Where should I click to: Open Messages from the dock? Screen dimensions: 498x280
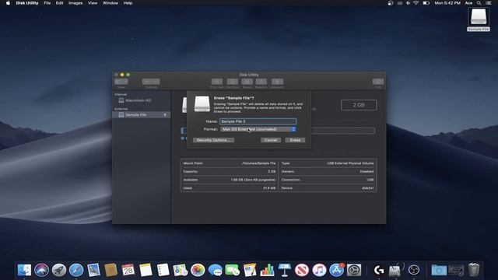click(215, 270)
